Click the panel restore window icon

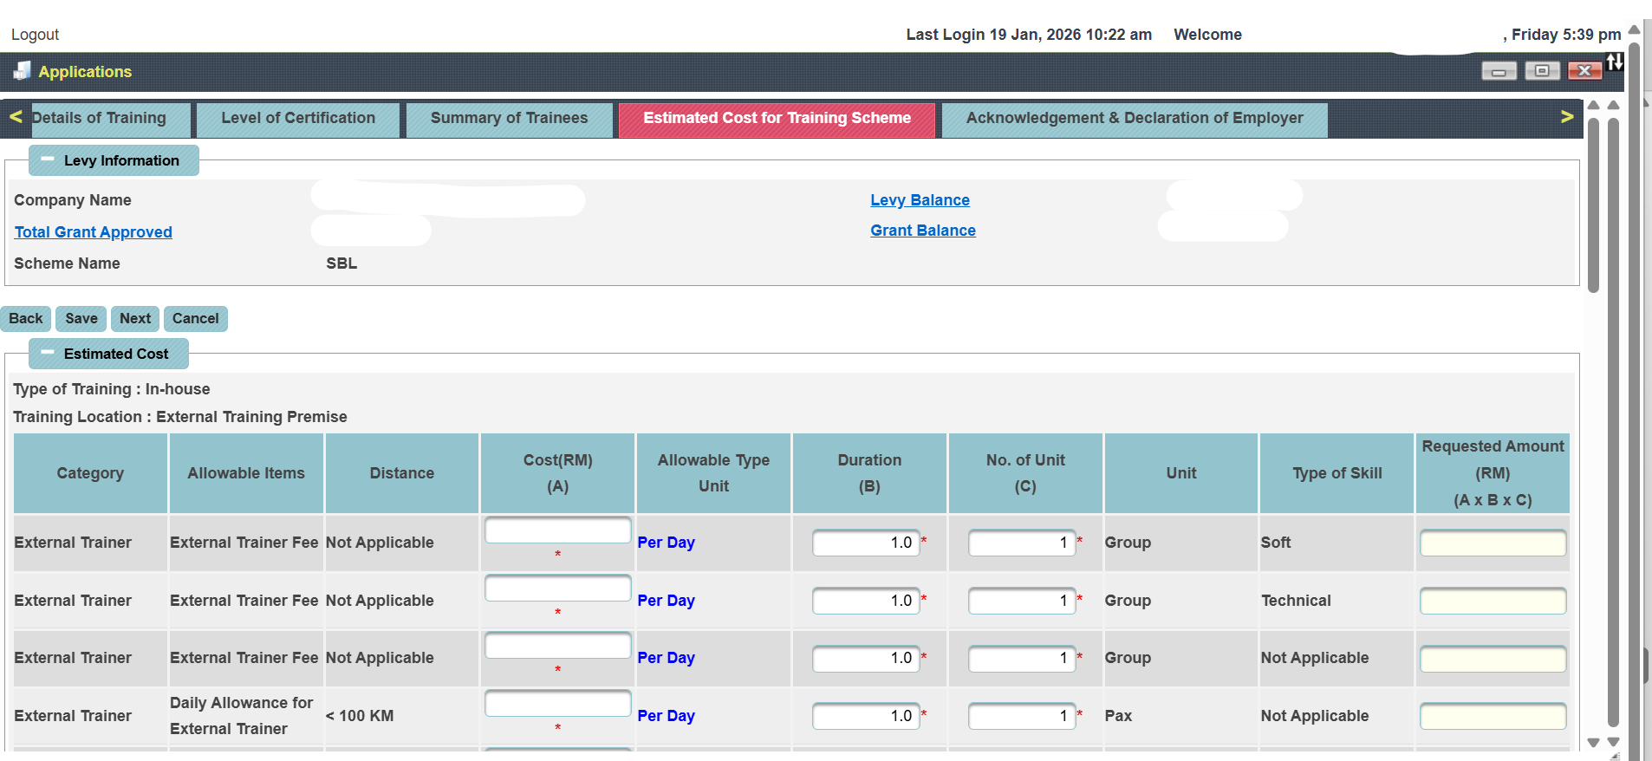click(x=1542, y=71)
